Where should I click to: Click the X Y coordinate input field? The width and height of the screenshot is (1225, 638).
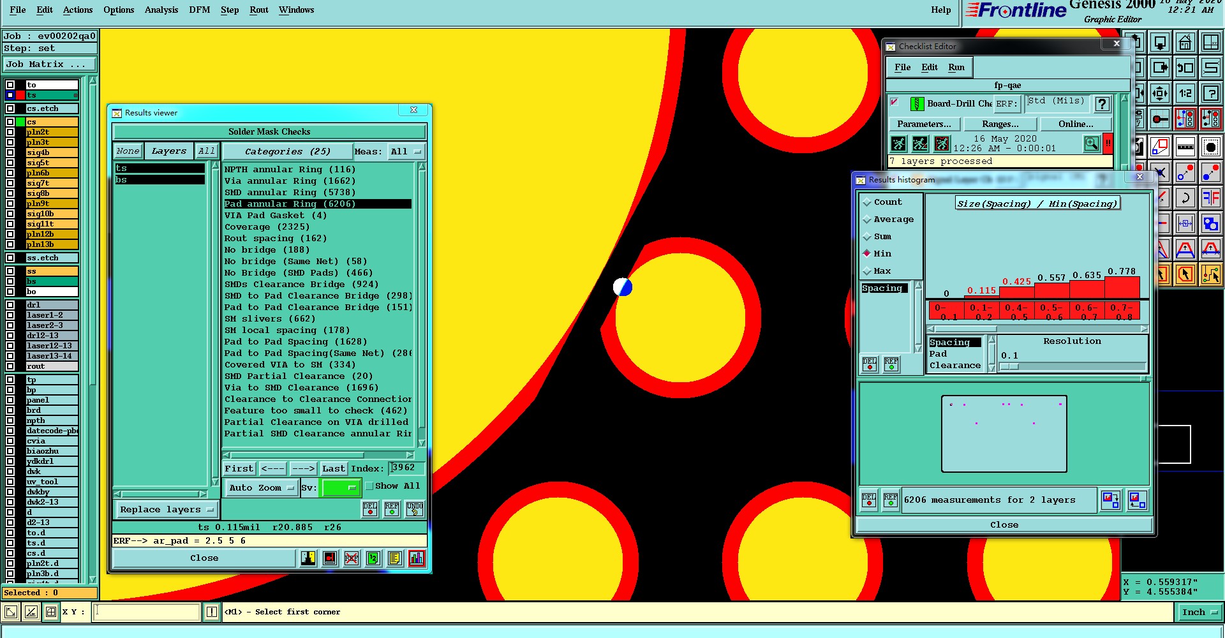point(147,612)
